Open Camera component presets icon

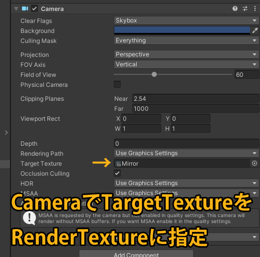coord(245,8)
